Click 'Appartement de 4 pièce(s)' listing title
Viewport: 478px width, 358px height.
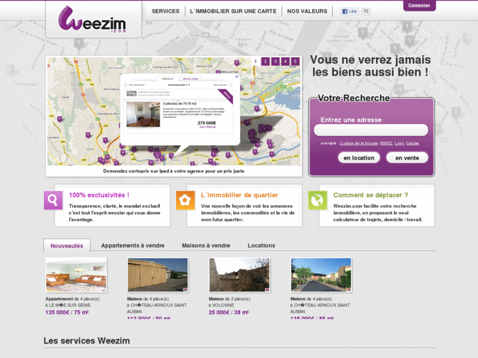tap(72, 299)
